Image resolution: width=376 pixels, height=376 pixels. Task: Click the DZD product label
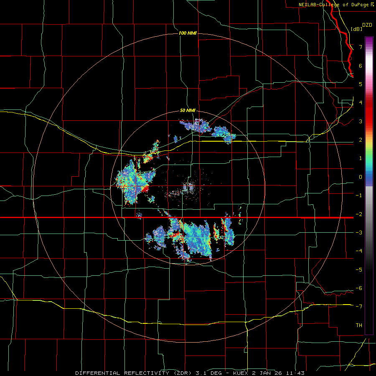pos(367,25)
